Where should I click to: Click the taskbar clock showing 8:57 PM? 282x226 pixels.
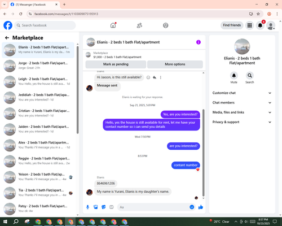click(263, 221)
